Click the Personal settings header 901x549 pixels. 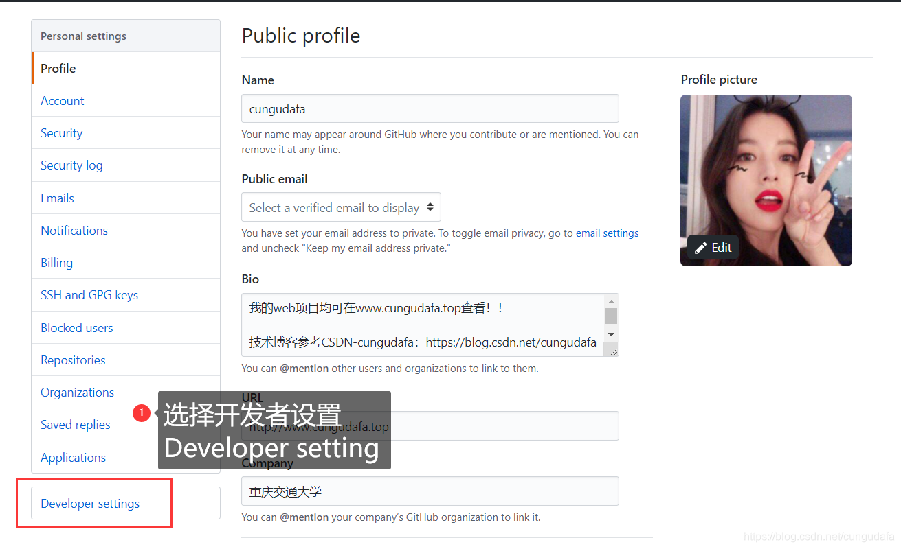[x=126, y=36]
